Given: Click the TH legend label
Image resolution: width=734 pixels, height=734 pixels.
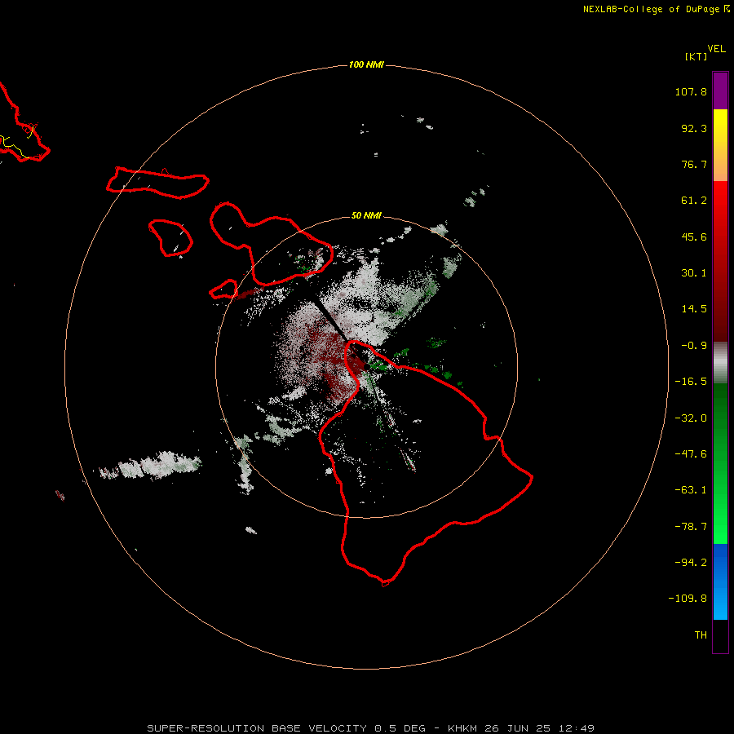Looking at the screenshot, I should [701, 635].
